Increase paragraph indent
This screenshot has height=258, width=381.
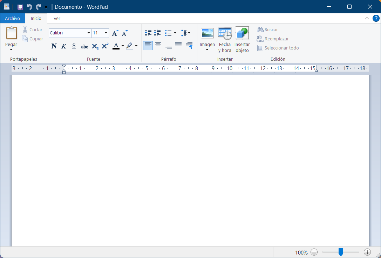[x=157, y=33]
